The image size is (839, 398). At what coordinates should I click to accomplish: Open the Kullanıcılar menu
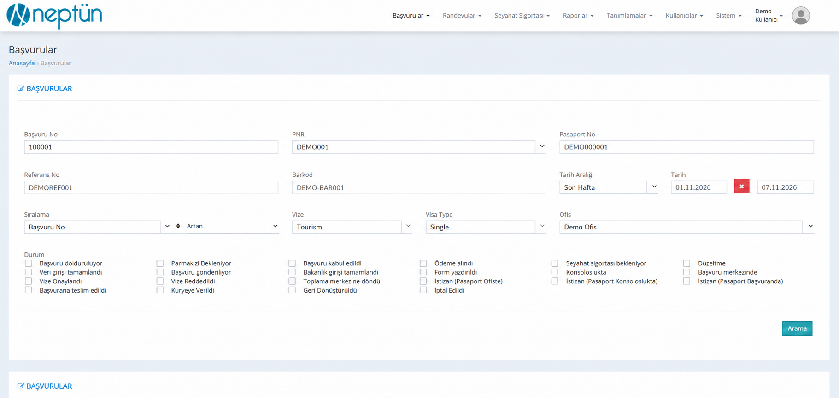pyautogui.click(x=684, y=16)
